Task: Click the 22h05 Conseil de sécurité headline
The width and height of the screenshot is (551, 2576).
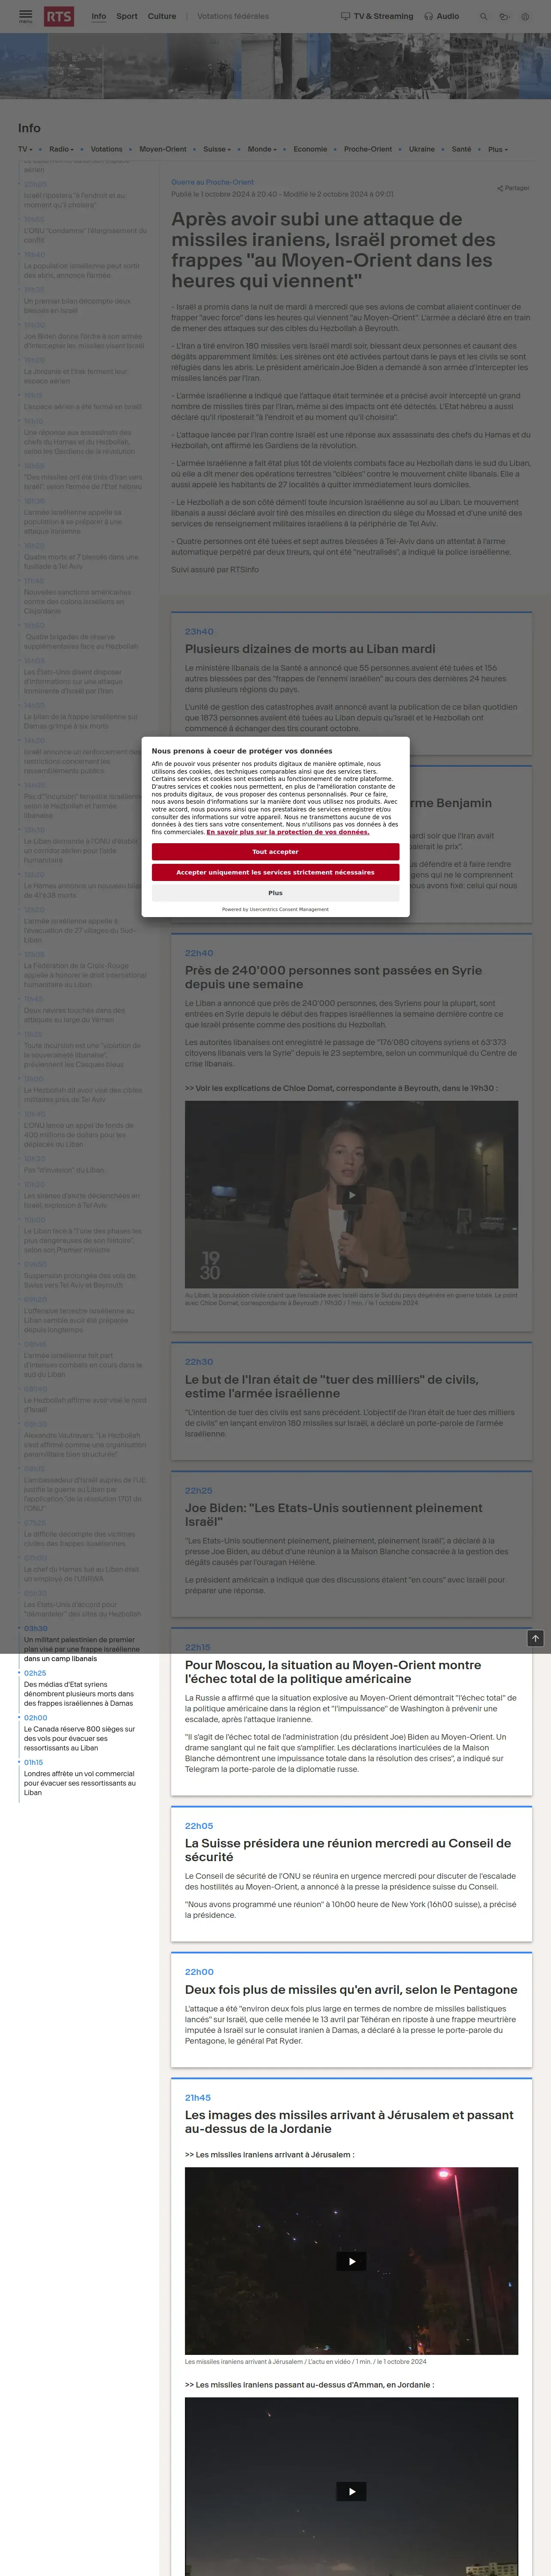Action: point(348,1850)
